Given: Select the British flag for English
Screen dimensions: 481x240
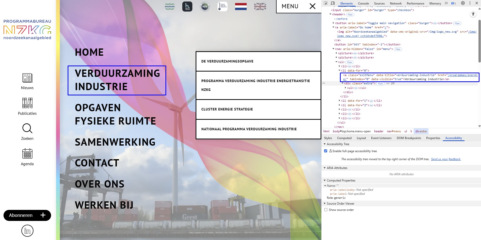Looking at the screenshot, I should (x=260, y=7).
